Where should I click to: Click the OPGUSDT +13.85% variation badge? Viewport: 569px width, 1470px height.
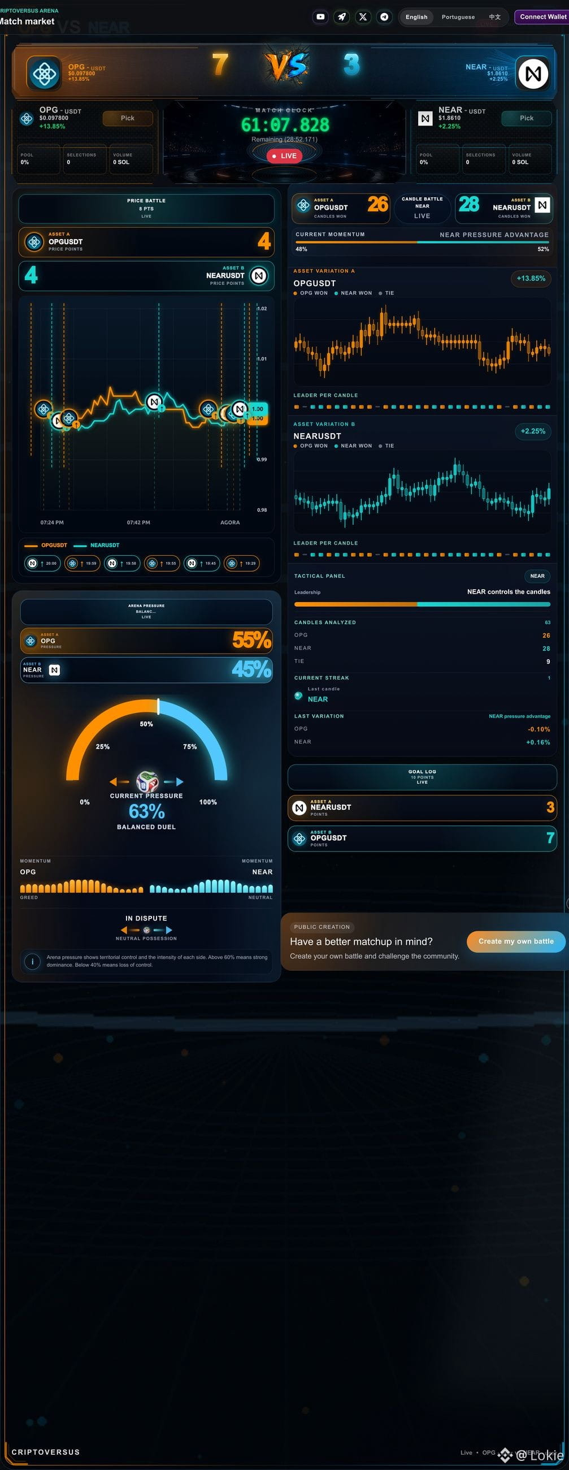pos(531,279)
